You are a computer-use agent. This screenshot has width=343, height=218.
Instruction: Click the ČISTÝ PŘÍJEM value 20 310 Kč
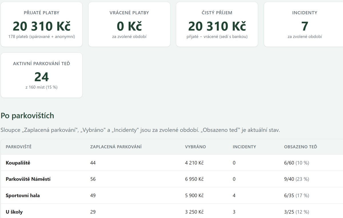tap(217, 26)
